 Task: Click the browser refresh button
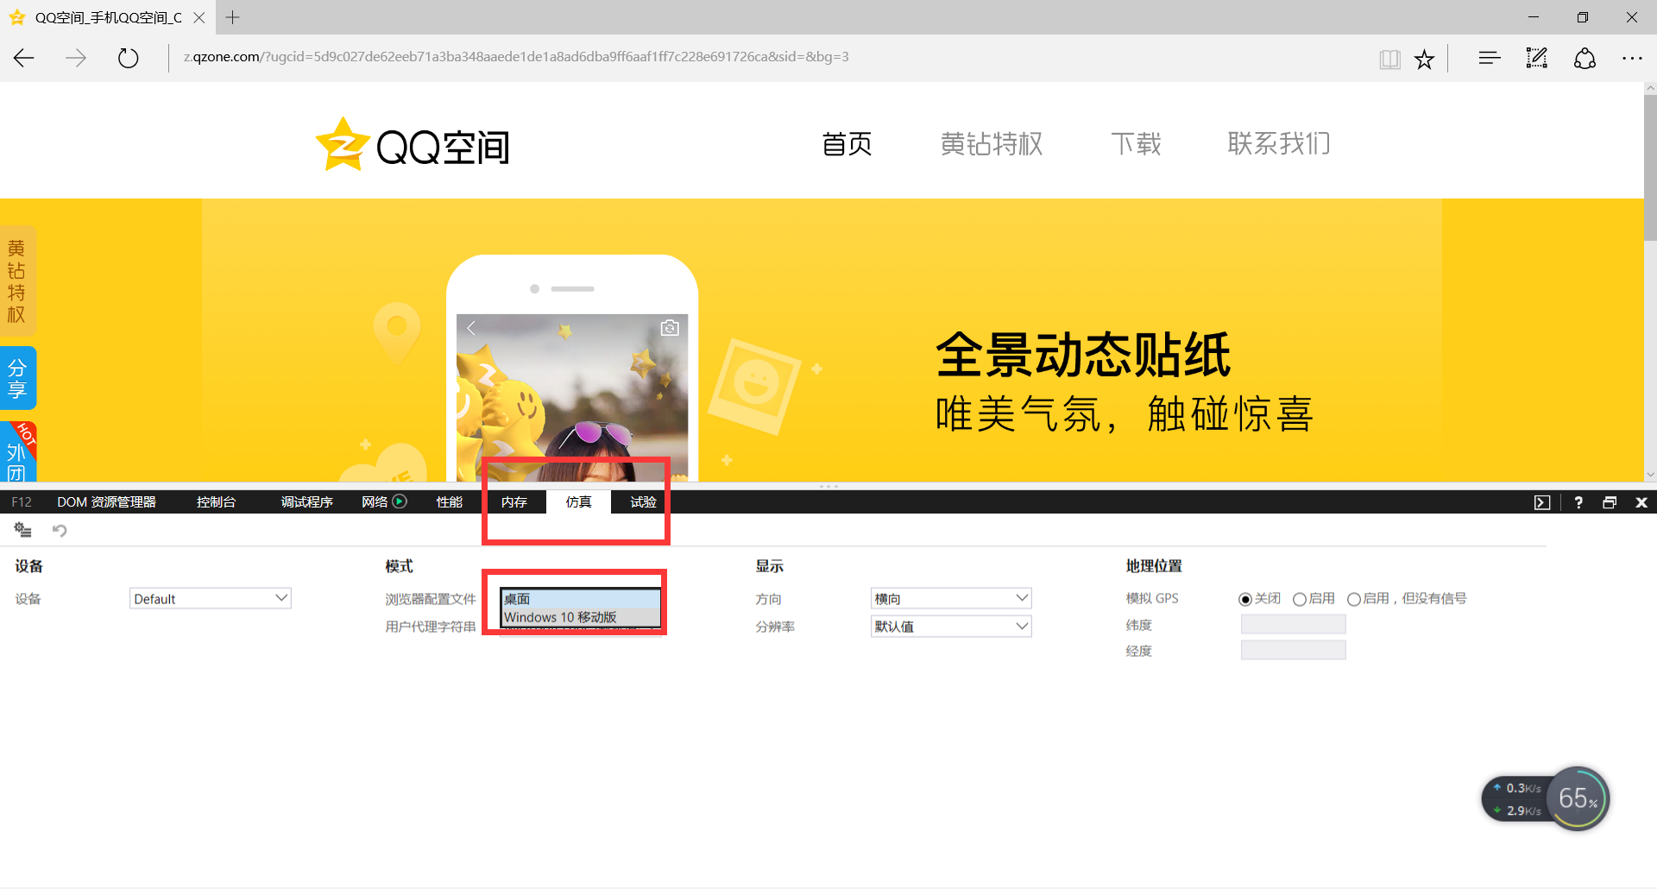pos(128,58)
